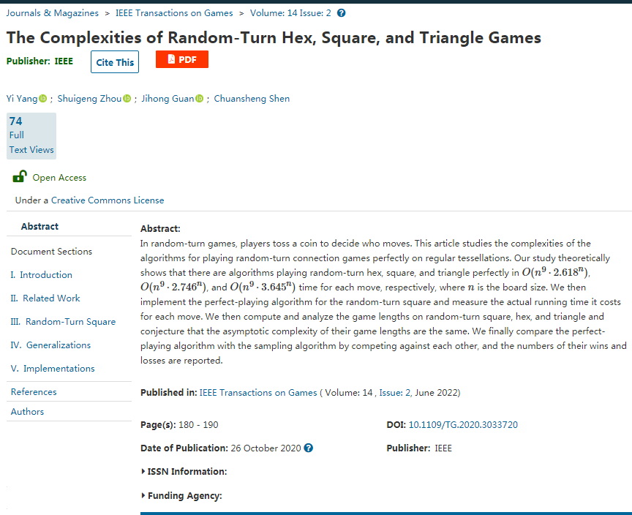Open the DOI link 10.1109/TG.2020.3033720

pyautogui.click(x=463, y=424)
